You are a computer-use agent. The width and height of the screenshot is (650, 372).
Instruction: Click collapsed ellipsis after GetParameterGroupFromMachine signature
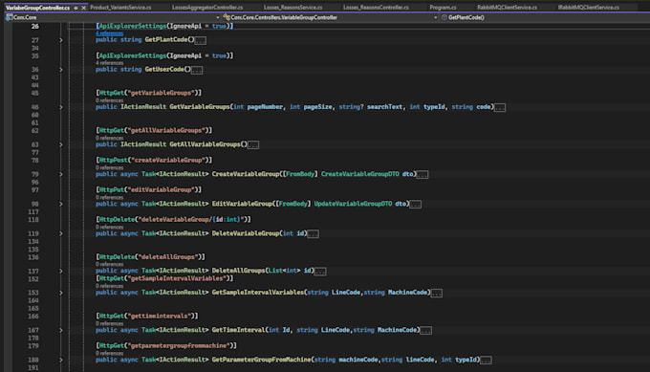pyautogui.click(x=486, y=361)
